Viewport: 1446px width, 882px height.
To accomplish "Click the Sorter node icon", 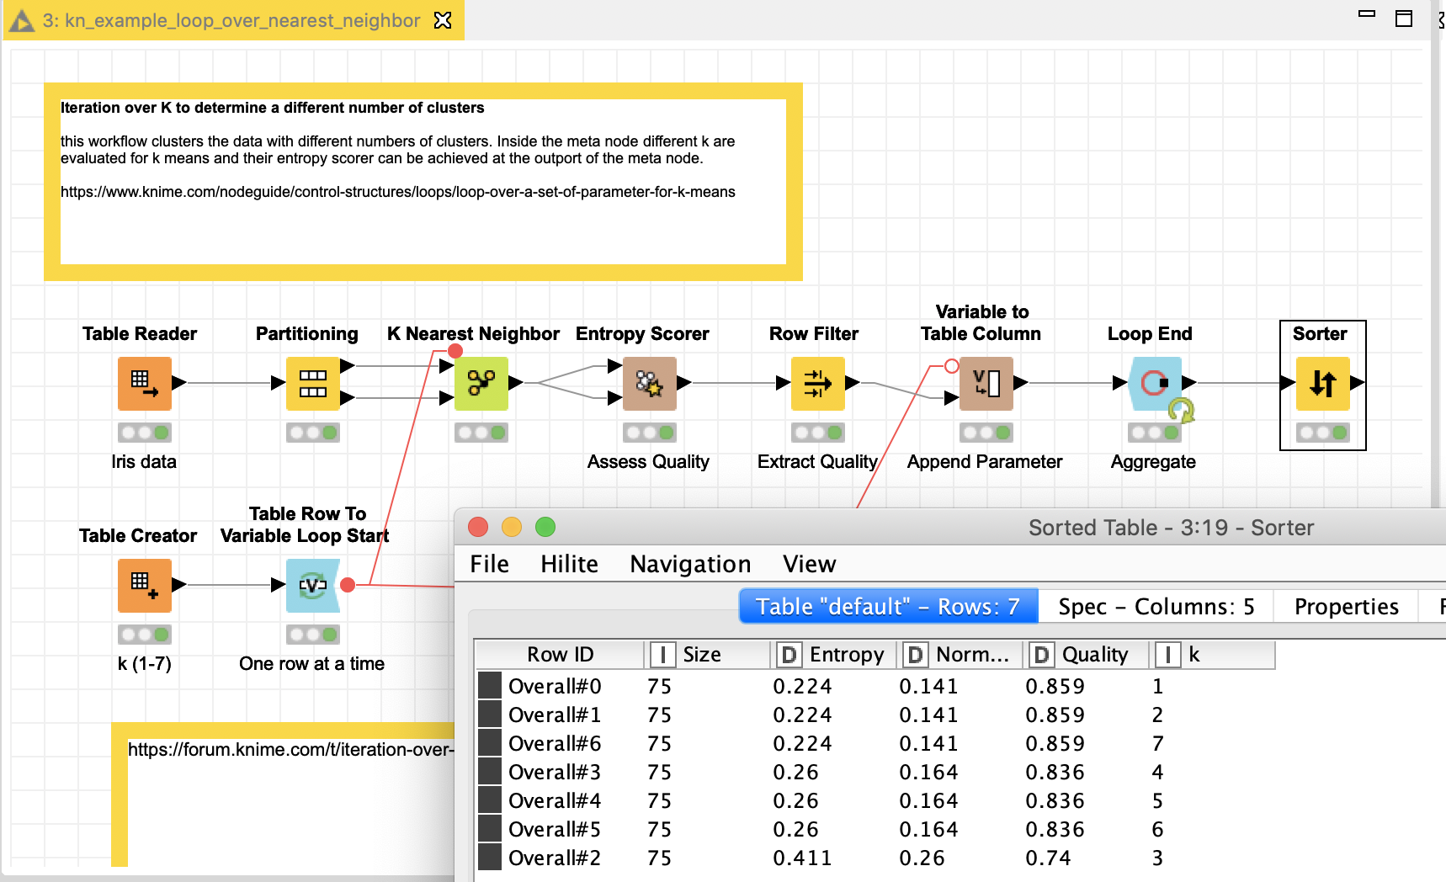I will [x=1322, y=383].
